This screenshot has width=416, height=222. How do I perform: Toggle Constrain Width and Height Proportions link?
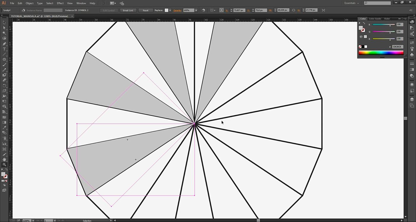click(294, 10)
